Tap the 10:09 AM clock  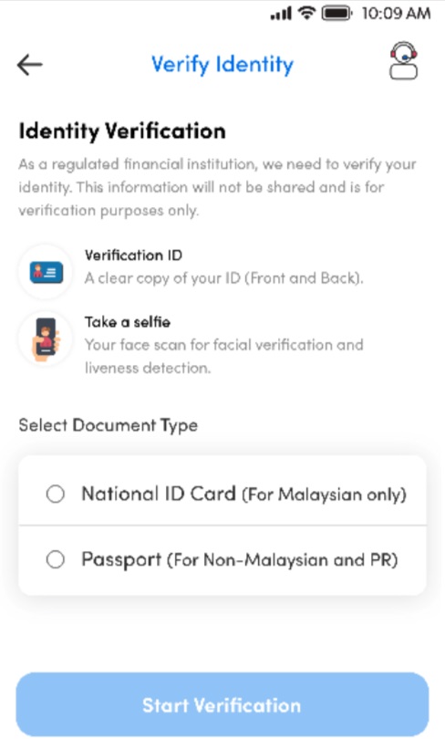click(x=396, y=14)
